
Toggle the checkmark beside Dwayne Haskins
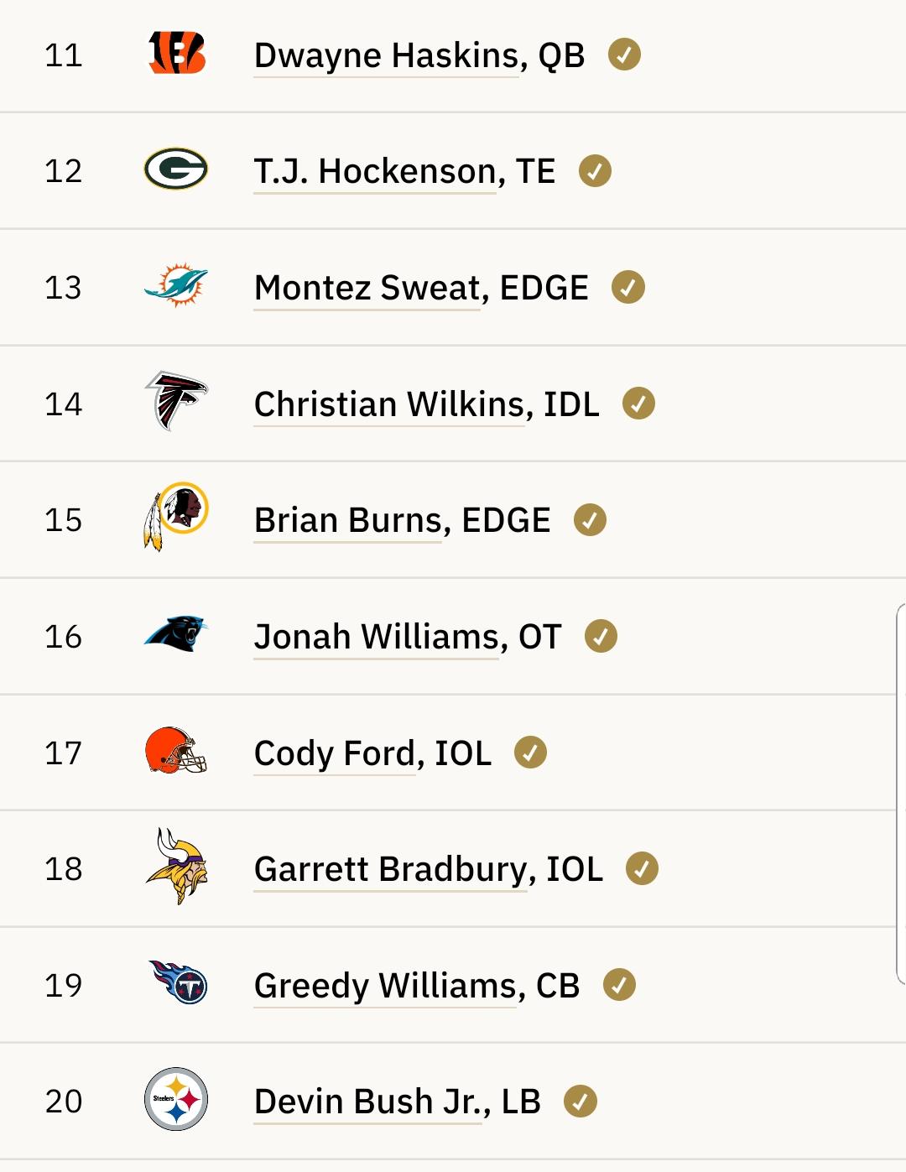(624, 55)
